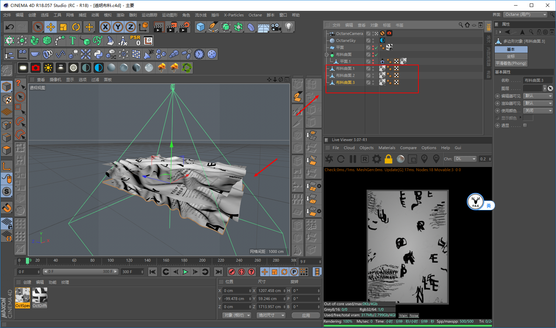
Task: Click the 编辑器可见 radio button
Action: pyautogui.click(x=498, y=96)
